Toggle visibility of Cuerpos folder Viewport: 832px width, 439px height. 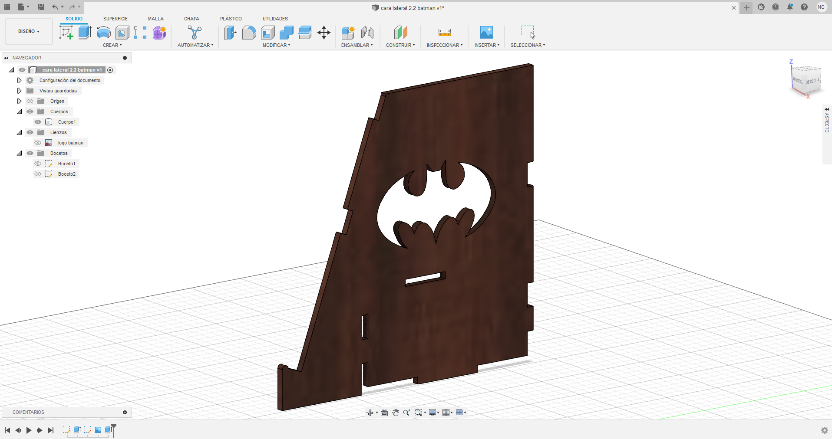pyautogui.click(x=30, y=111)
